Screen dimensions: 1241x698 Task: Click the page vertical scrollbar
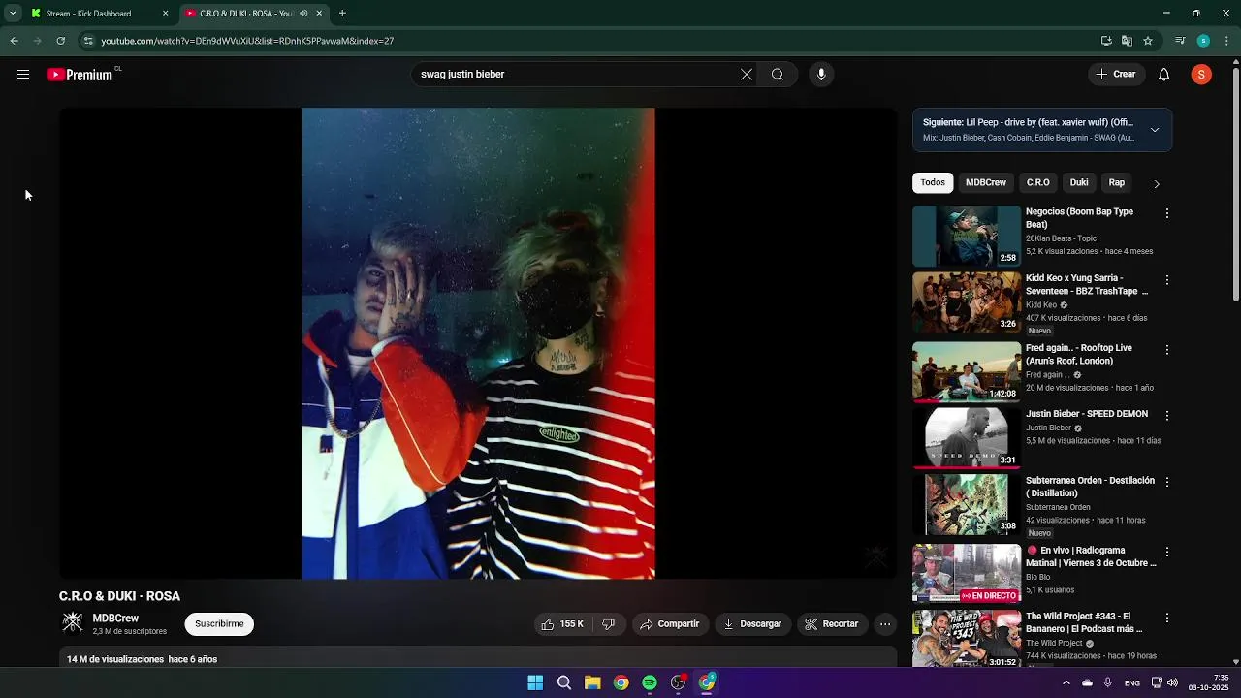(x=1236, y=184)
